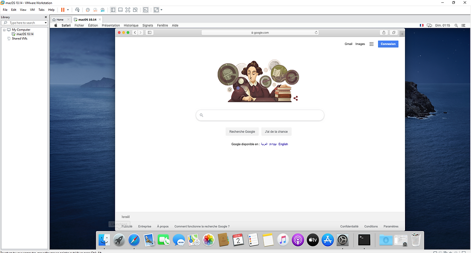Open the stretch guest dropdown arrow

[x=161, y=10]
